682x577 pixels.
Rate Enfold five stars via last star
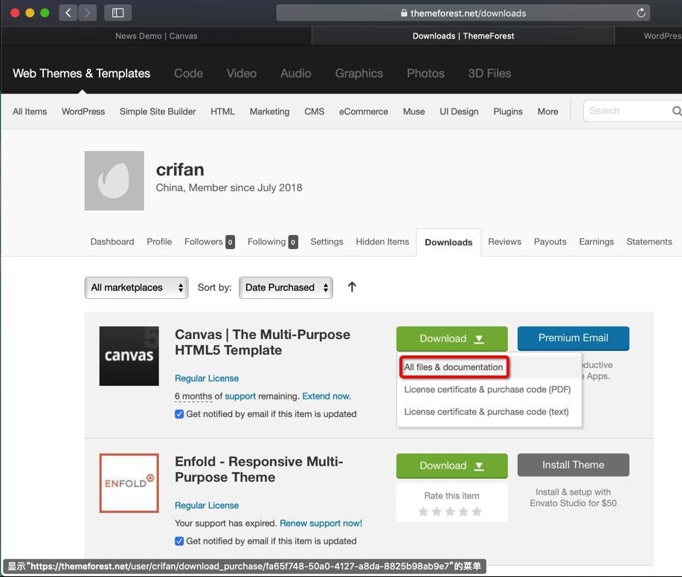[477, 512]
